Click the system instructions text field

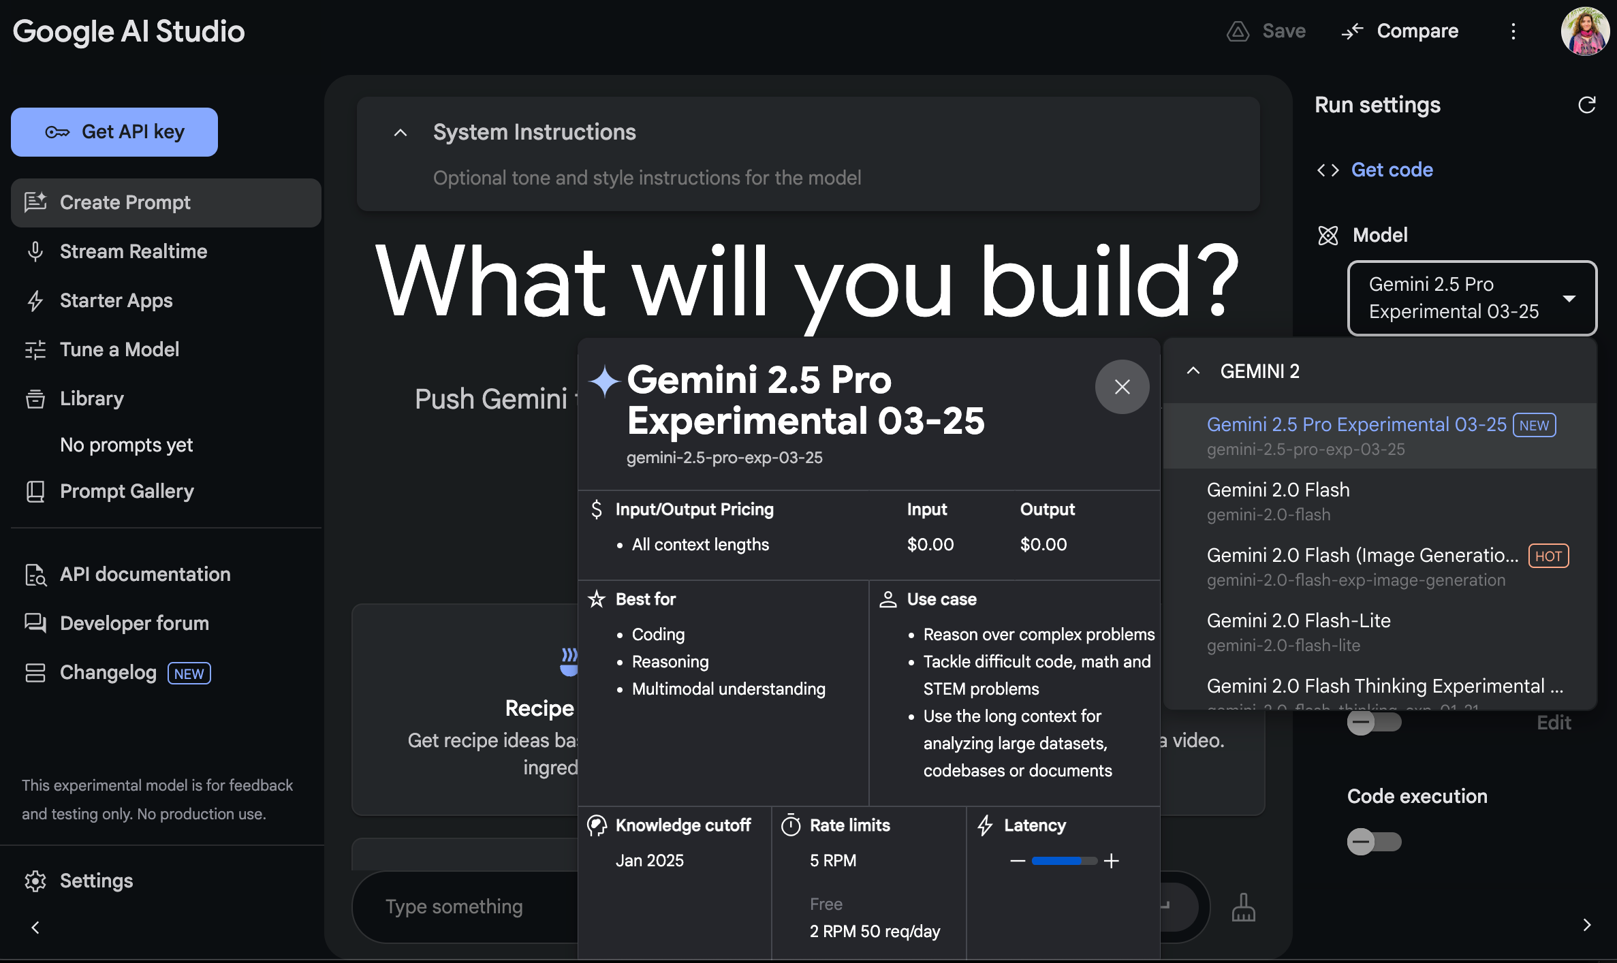[x=647, y=178]
